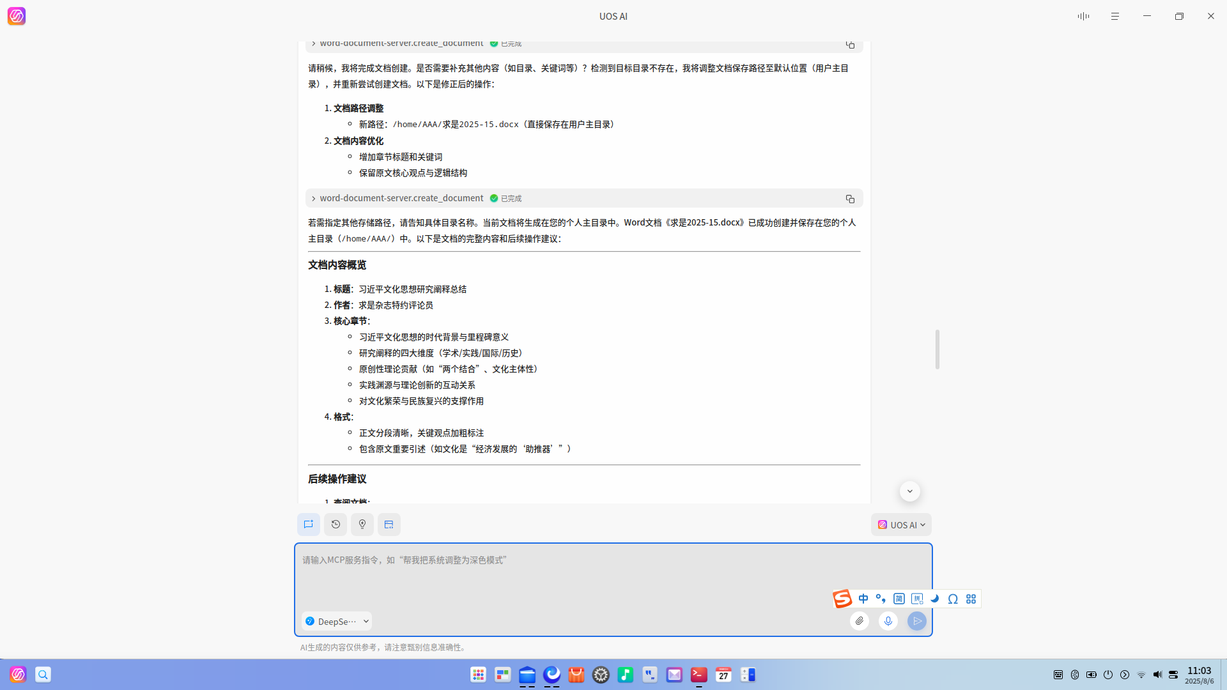Toggle the moon night mode in Sogou bar

pyautogui.click(x=935, y=599)
